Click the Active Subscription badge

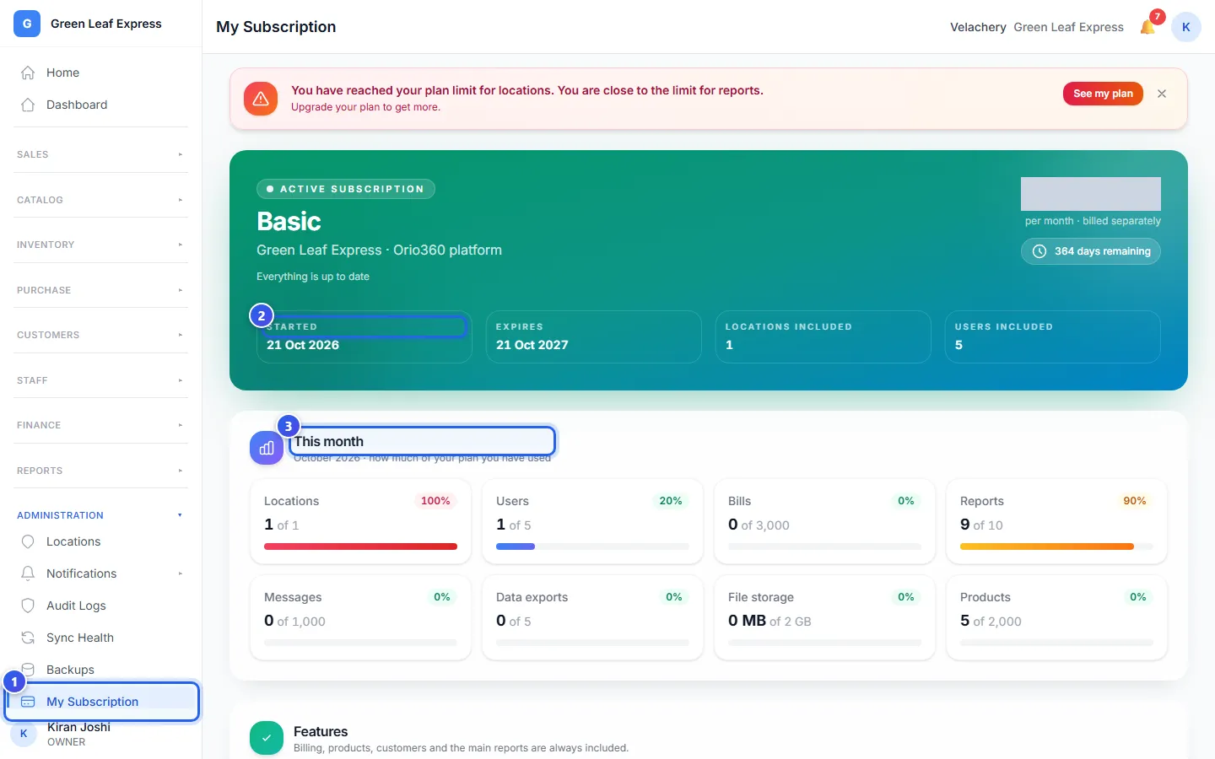pyautogui.click(x=346, y=189)
